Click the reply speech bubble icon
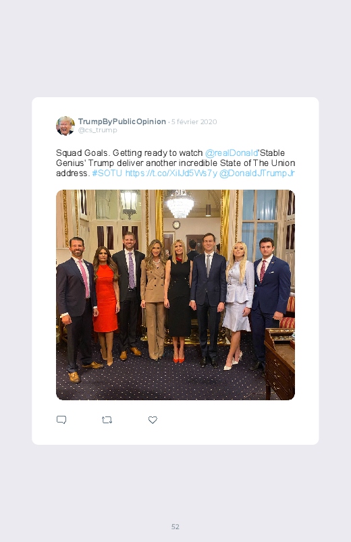 point(61,420)
